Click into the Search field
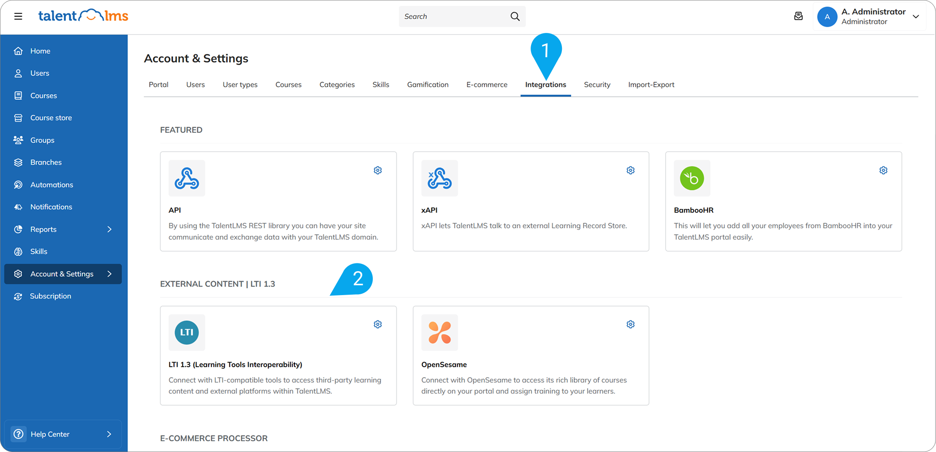 point(451,17)
